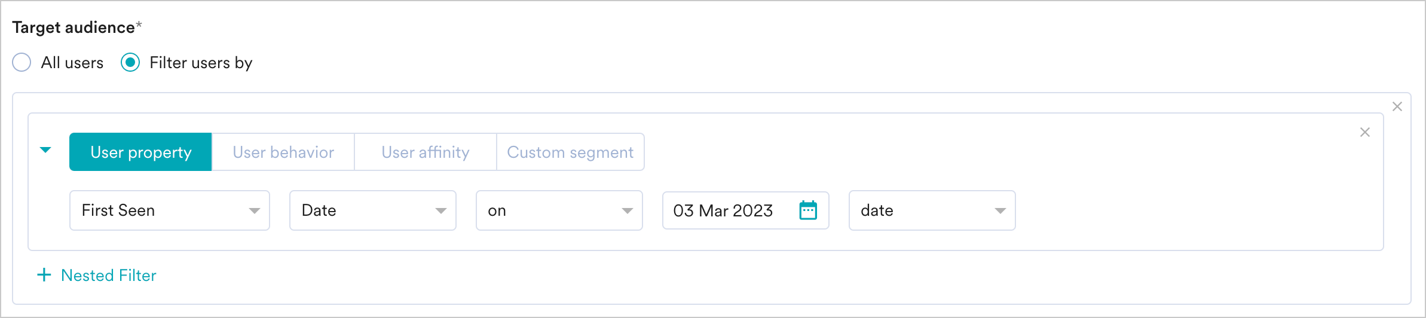Select the All users radio button
The image size is (1426, 318).
pos(22,63)
